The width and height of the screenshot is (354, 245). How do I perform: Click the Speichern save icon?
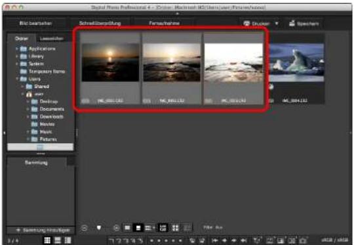pos(292,23)
